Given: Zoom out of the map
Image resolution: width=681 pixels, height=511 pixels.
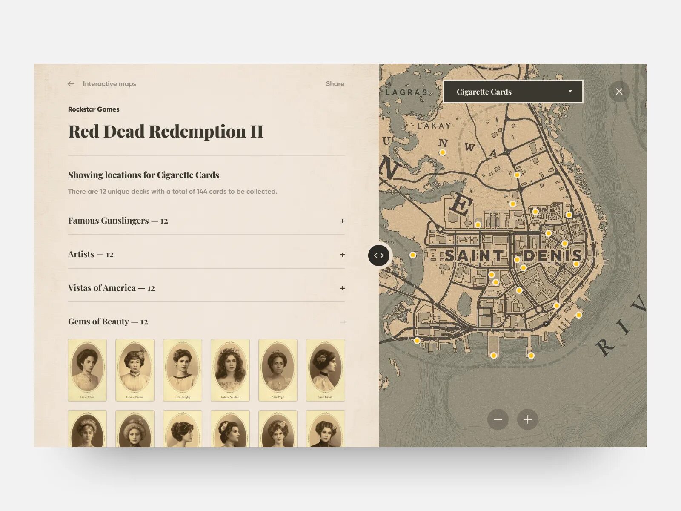Looking at the screenshot, I should click(x=498, y=419).
